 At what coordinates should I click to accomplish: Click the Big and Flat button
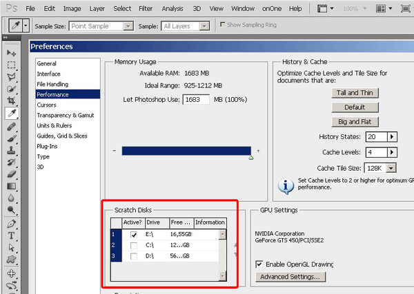(x=355, y=122)
